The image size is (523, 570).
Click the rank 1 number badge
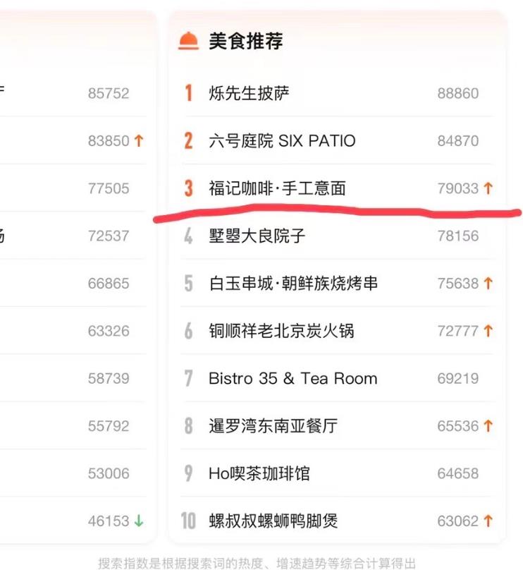pyautogui.click(x=188, y=93)
